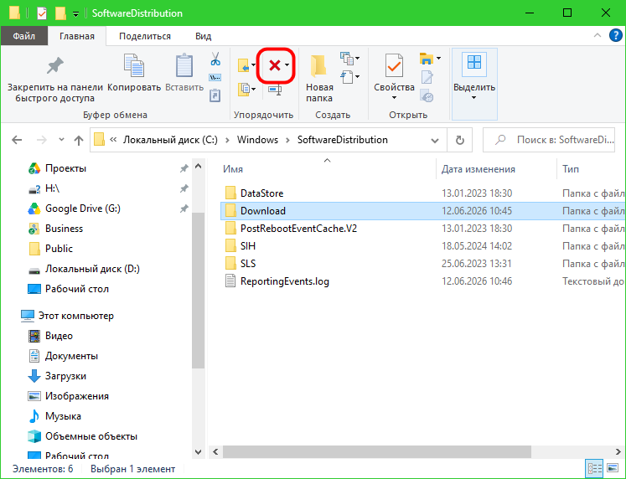Collapse the ribbon with the chevron
The width and height of the screenshot is (626, 479).
[598, 35]
